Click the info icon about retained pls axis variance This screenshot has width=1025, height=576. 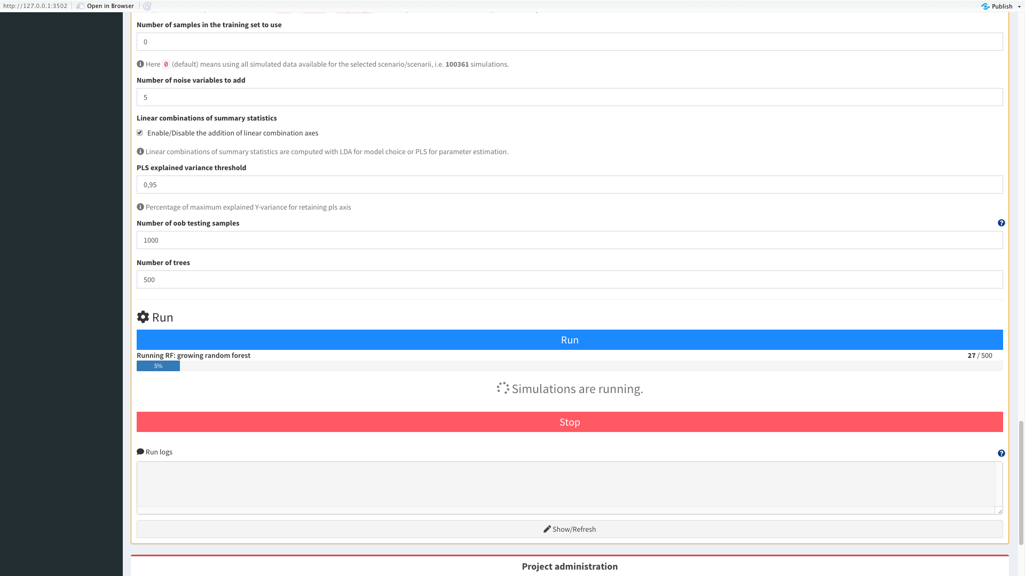[x=140, y=206]
